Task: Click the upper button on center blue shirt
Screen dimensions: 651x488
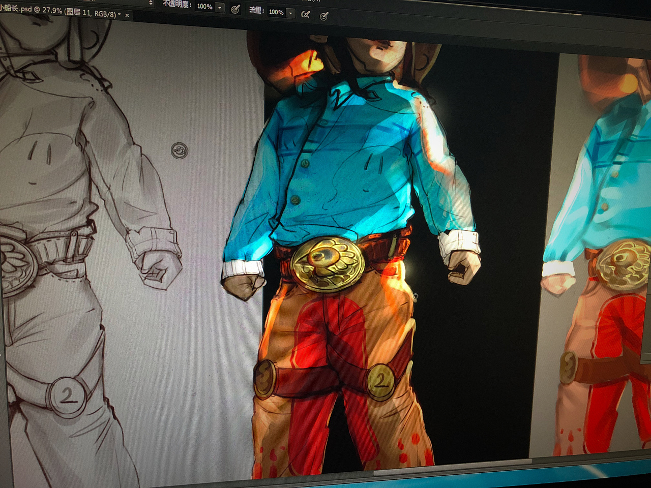Action: pyautogui.click(x=305, y=163)
